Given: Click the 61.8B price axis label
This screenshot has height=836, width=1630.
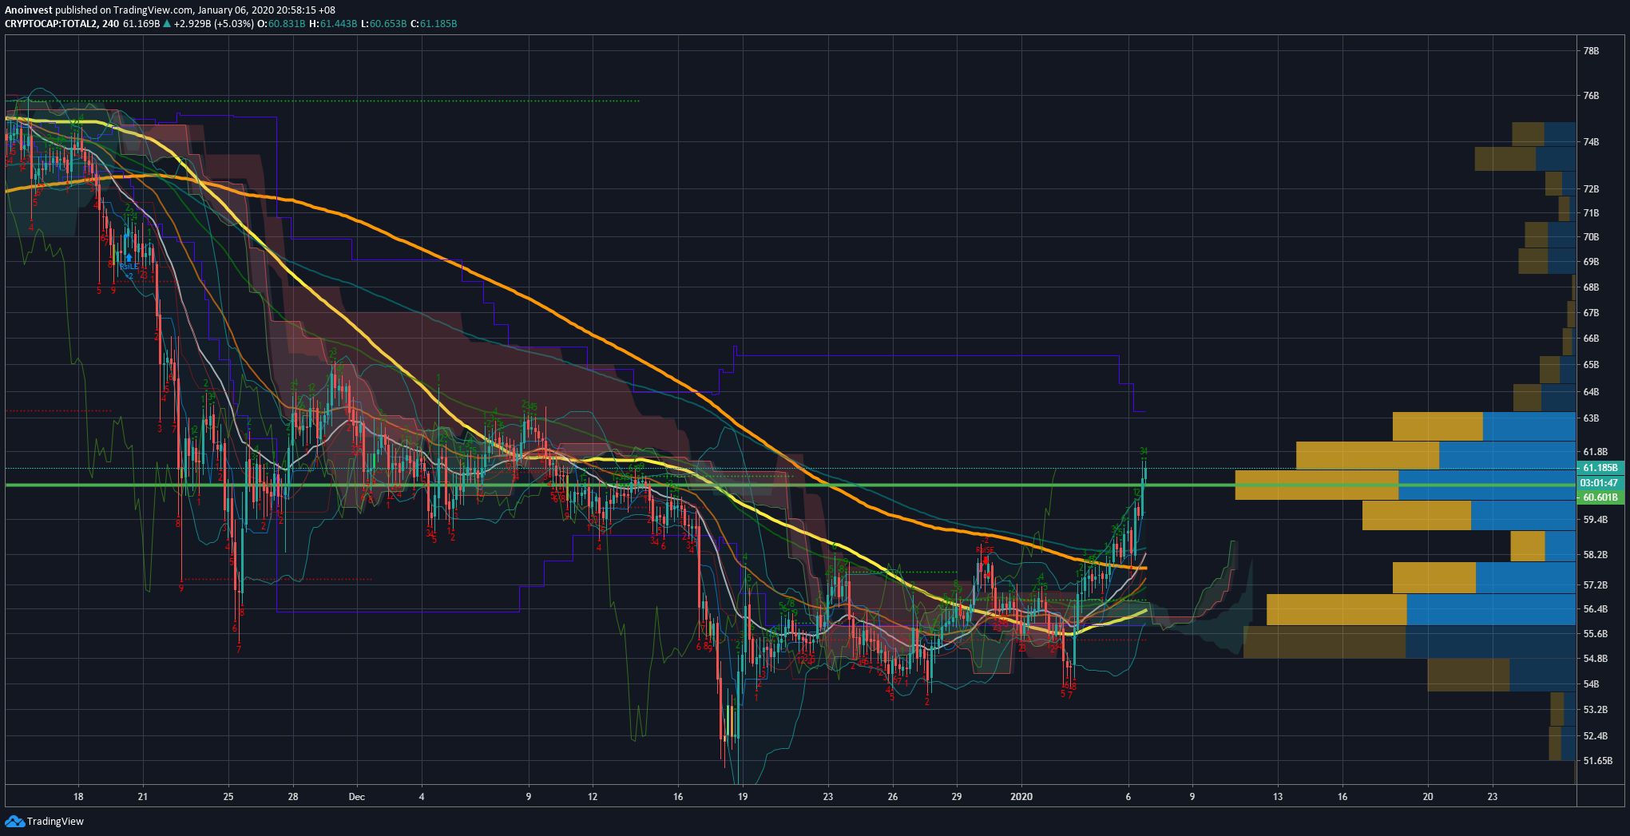Looking at the screenshot, I should [1595, 452].
